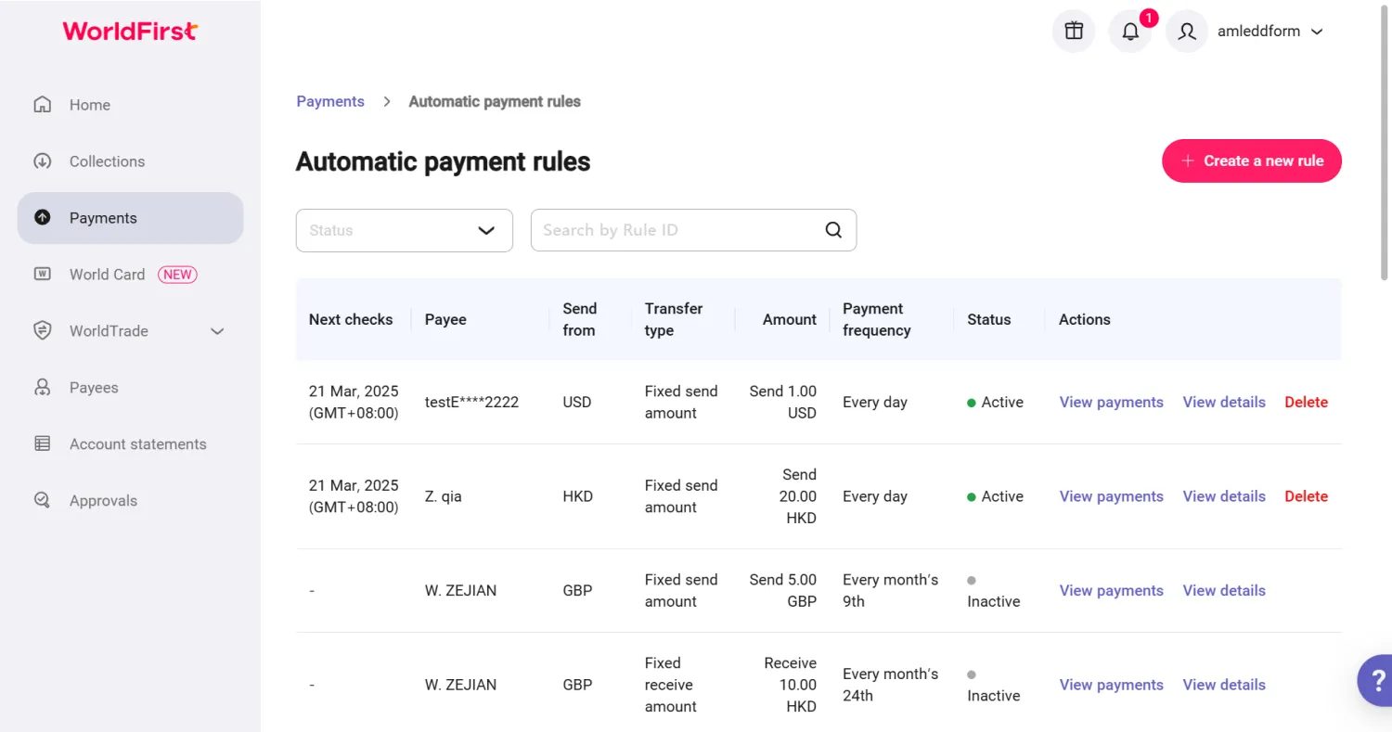Click the Payees person icon

coord(42,388)
